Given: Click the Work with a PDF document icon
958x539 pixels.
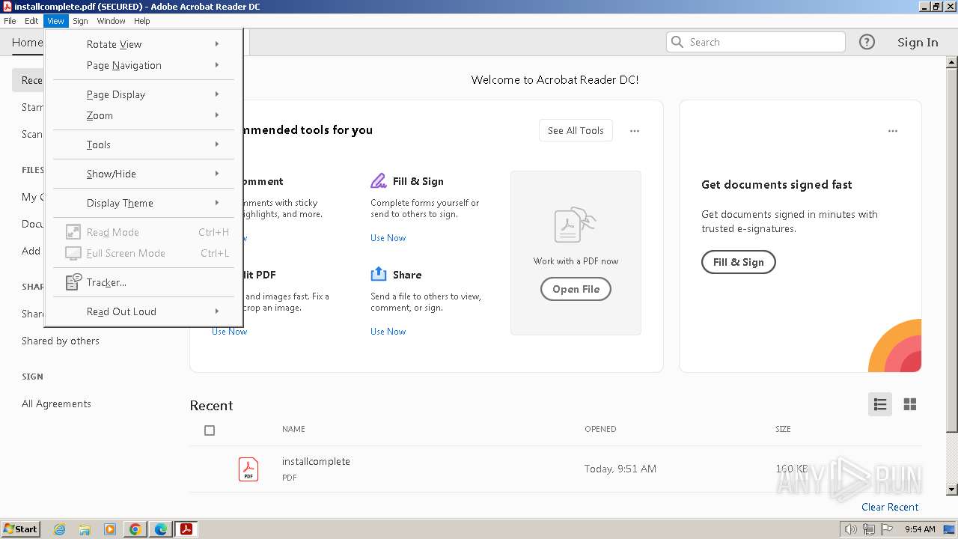Looking at the screenshot, I should [576, 225].
